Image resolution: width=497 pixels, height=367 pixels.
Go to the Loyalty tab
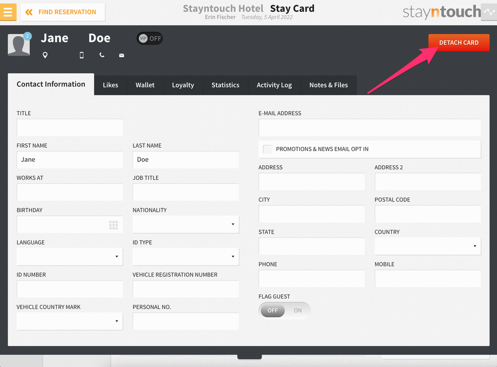[183, 85]
